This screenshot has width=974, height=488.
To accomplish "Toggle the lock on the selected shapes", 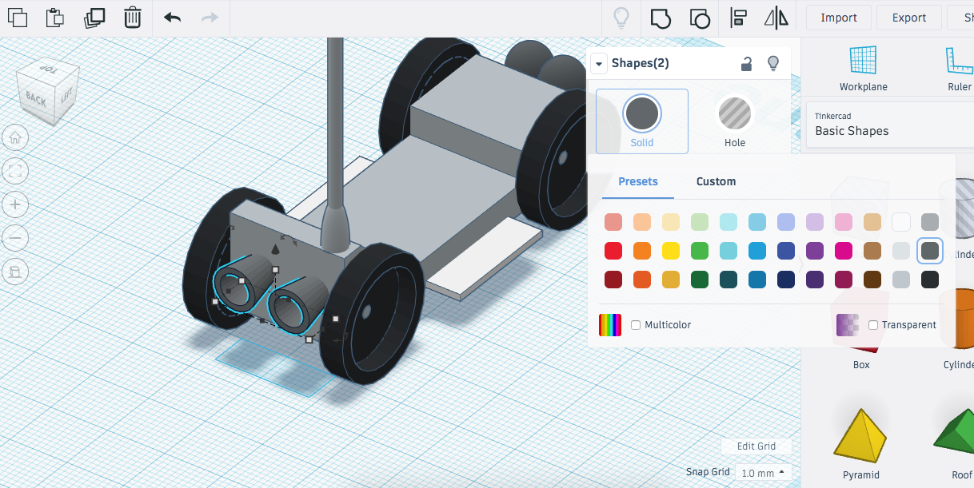I will click(746, 64).
